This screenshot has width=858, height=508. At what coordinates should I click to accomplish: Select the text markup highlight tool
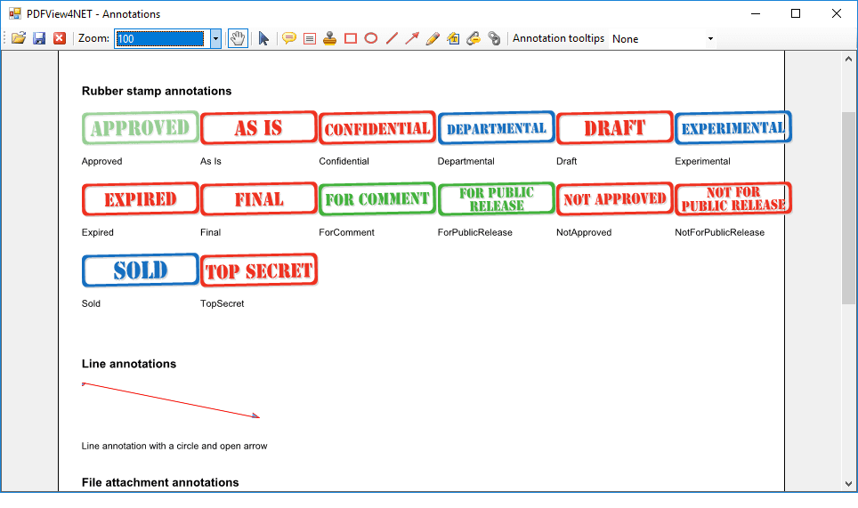tap(453, 38)
